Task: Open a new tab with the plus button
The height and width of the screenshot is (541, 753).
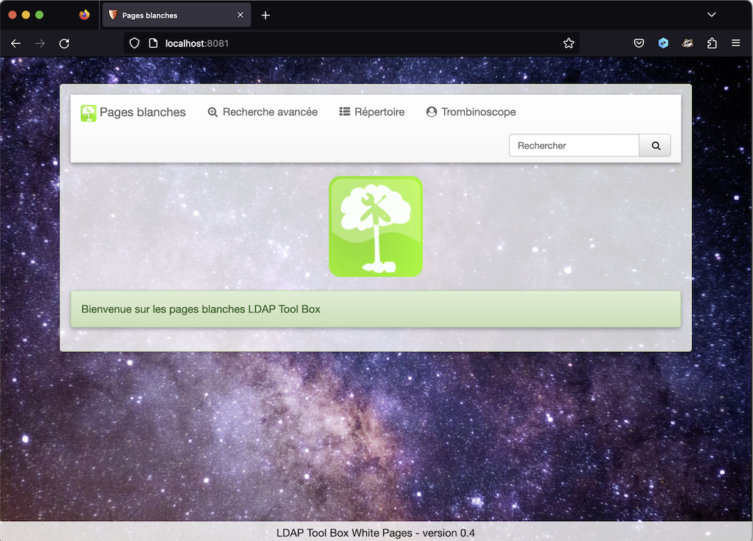Action: pyautogui.click(x=265, y=14)
